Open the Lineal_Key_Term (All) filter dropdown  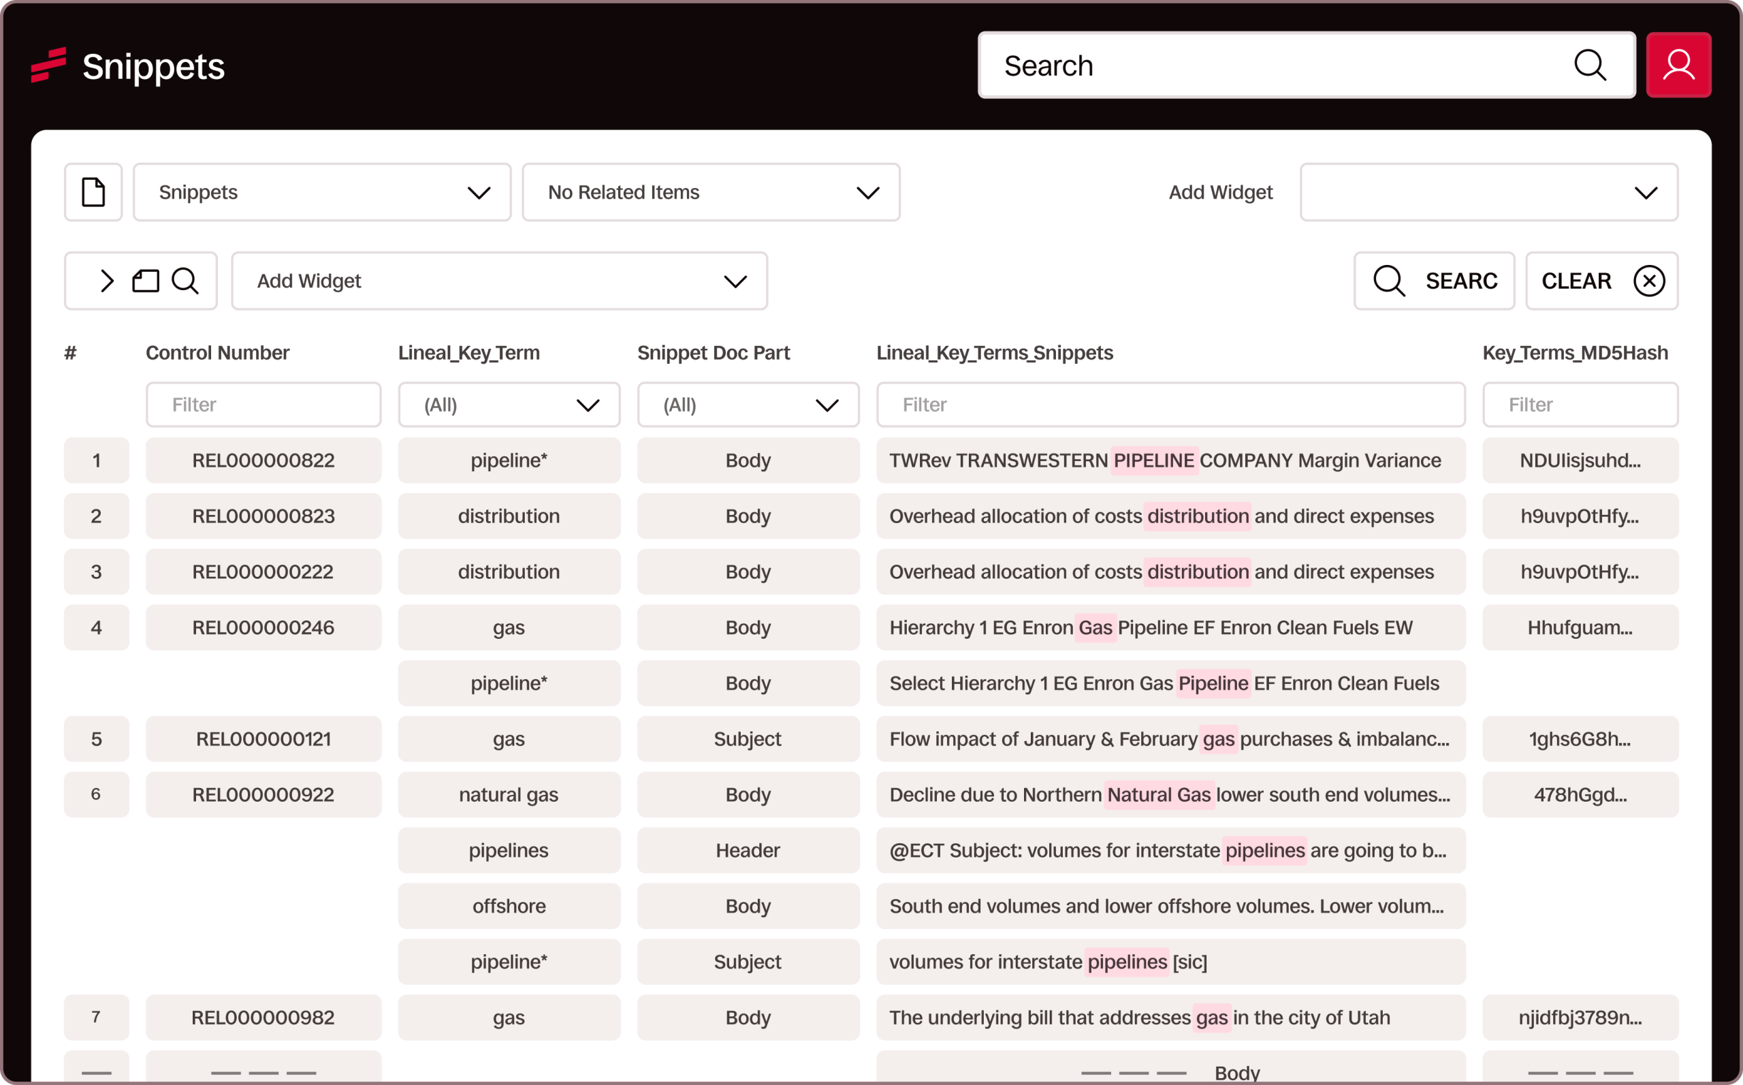[x=509, y=405]
